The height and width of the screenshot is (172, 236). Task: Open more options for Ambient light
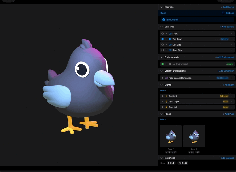231,96
